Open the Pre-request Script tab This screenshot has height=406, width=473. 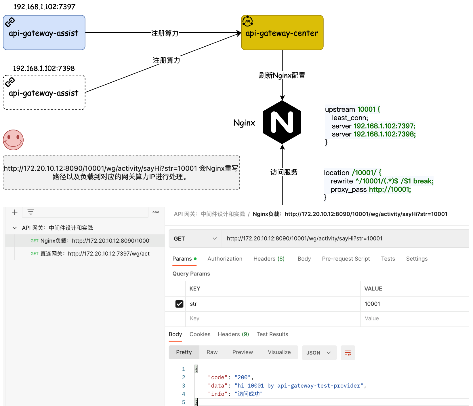click(346, 259)
